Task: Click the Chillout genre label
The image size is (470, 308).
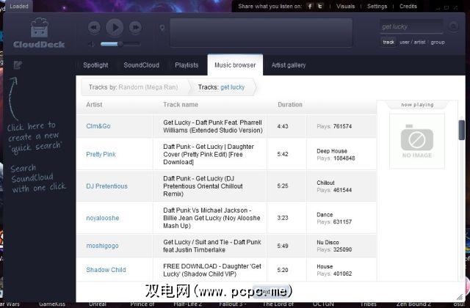Action: [x=325, y=183]
